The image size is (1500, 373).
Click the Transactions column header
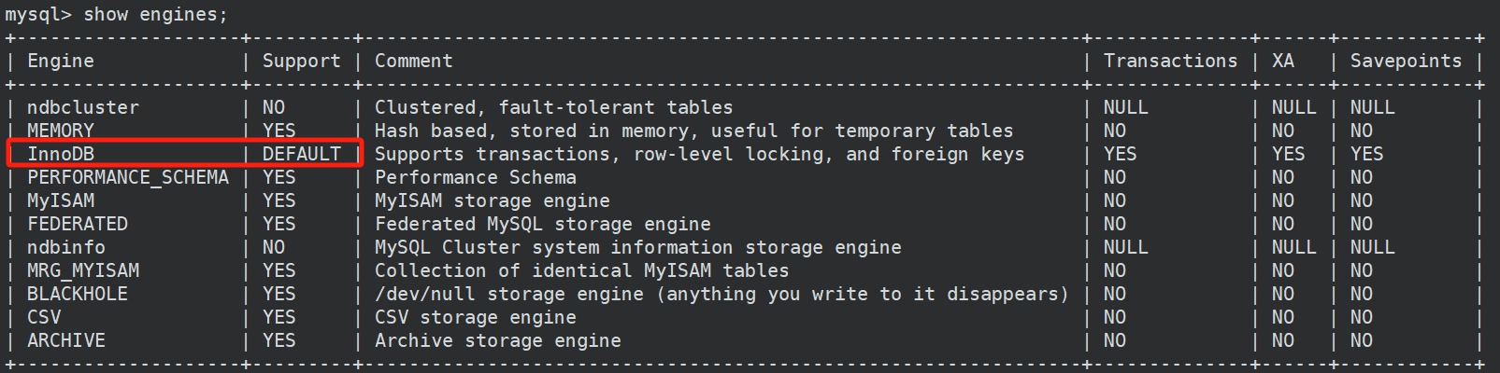(1170, 61)
